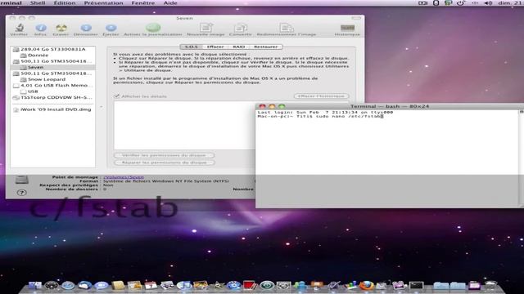The image size is (524, 294).
Task: Click the Terminal window title bar
Action: tap(390, 106)
